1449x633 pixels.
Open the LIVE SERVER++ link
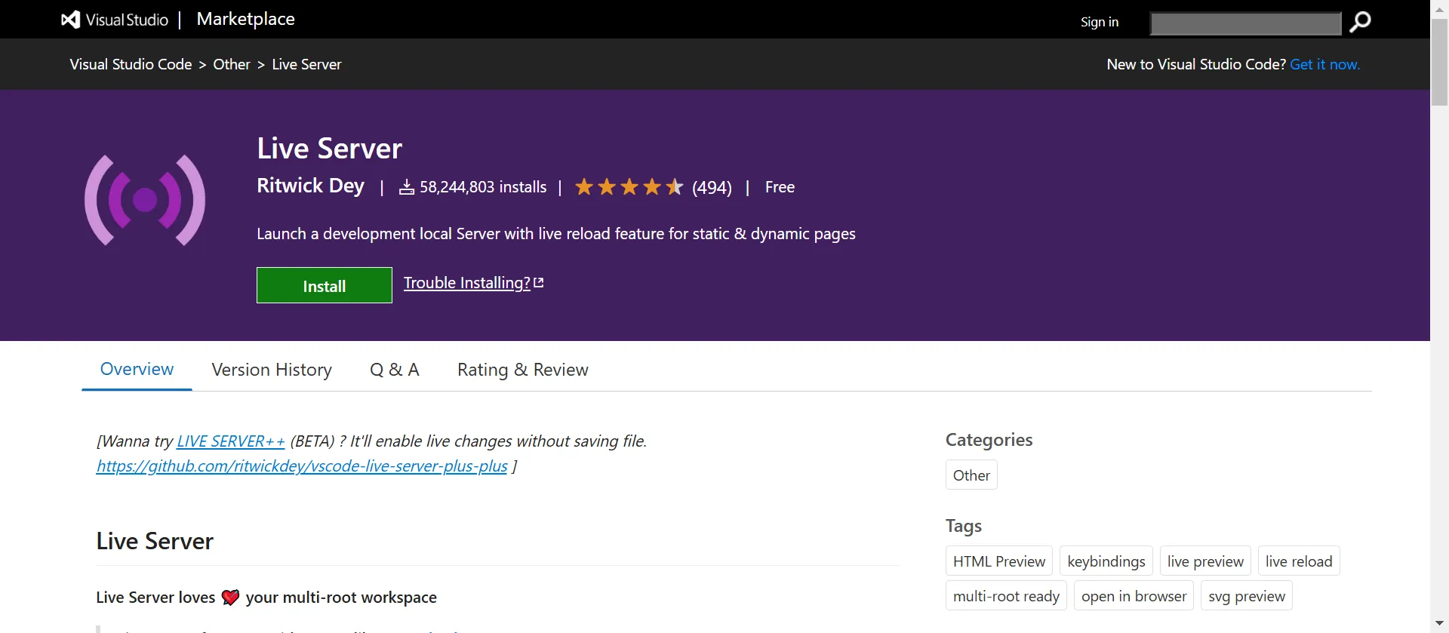click(231, 441)
